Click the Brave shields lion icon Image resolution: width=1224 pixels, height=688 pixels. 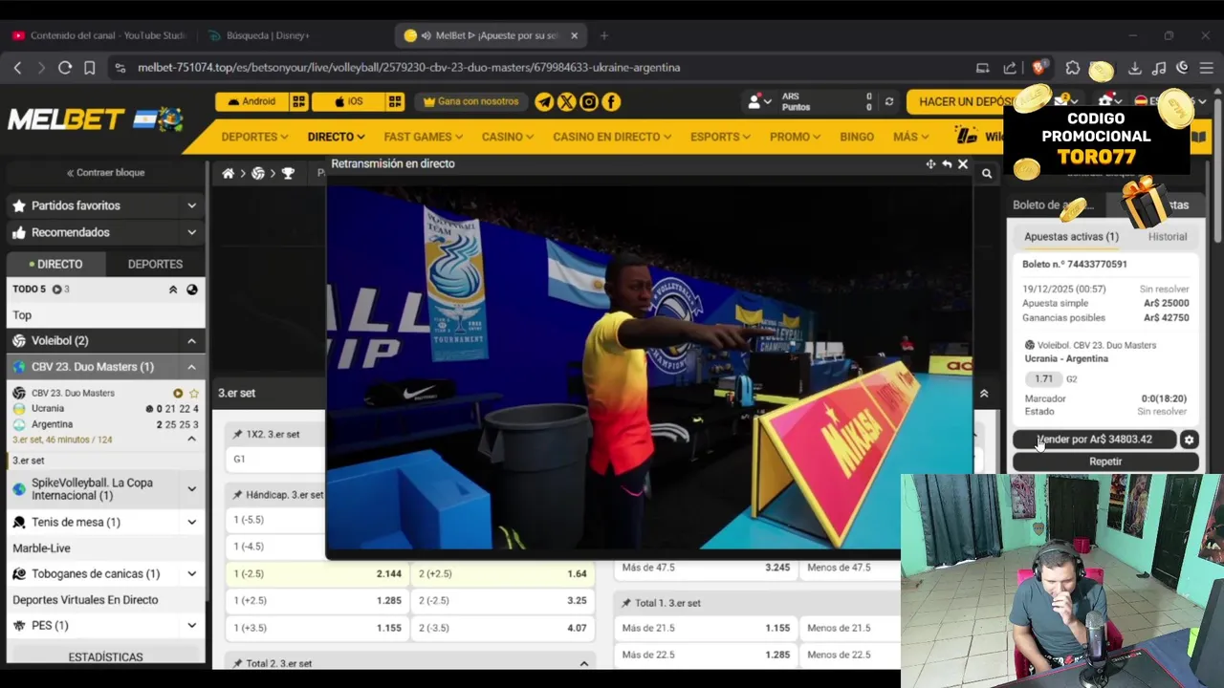coord(1039,68)
